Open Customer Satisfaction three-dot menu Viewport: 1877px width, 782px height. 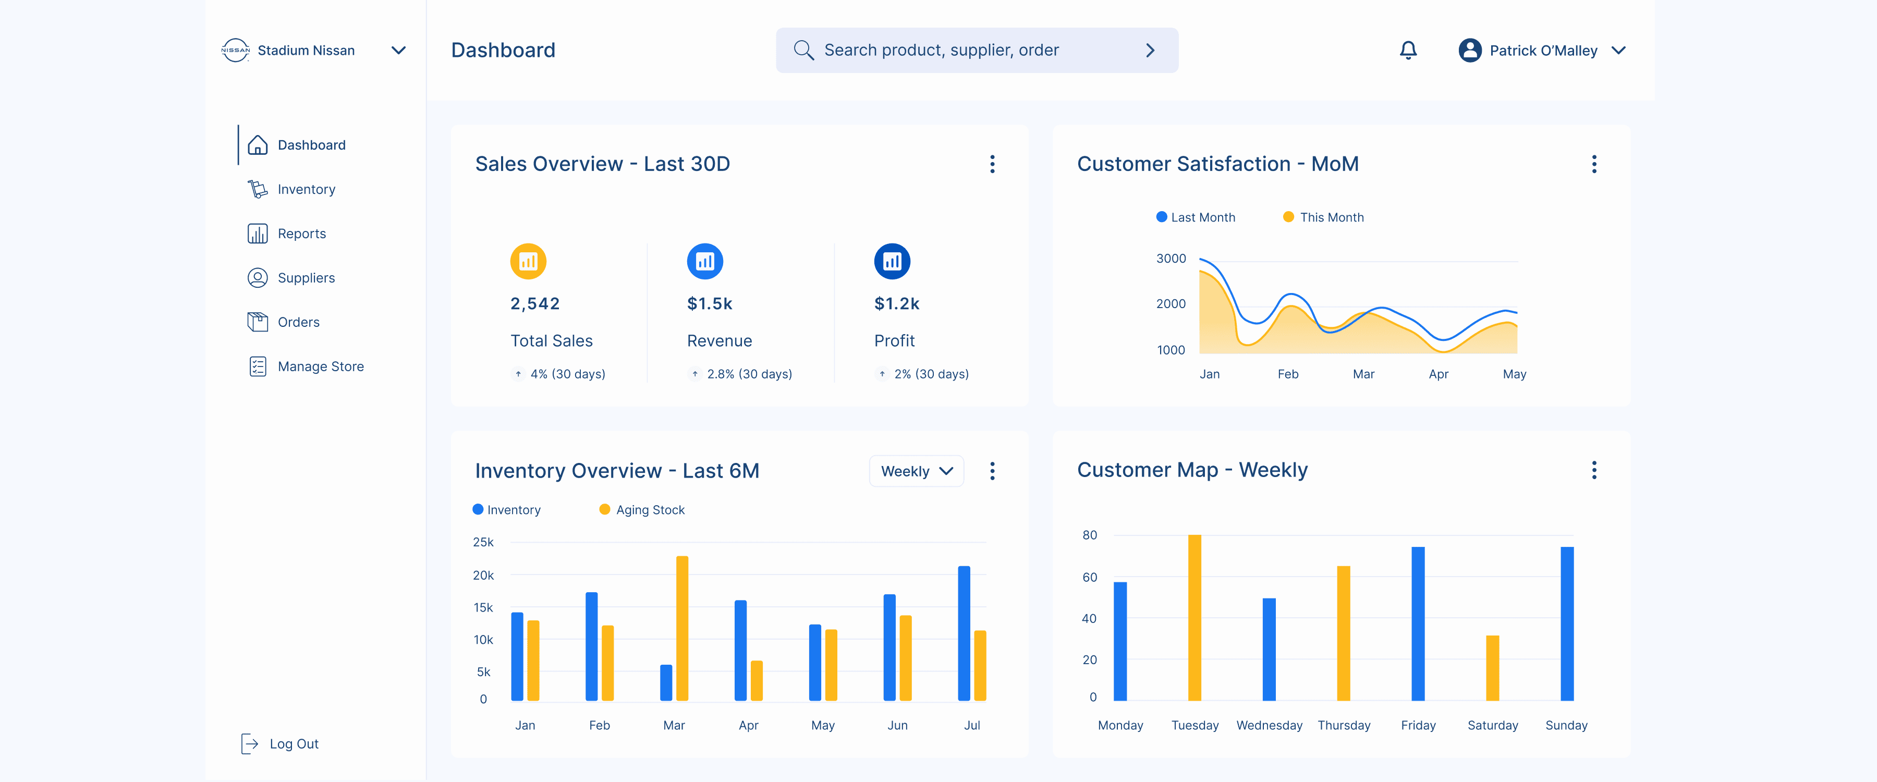1593,164
